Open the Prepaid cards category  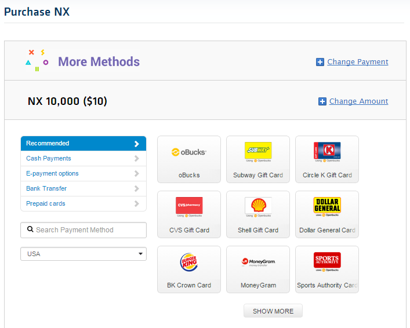(x=84, y=203)
